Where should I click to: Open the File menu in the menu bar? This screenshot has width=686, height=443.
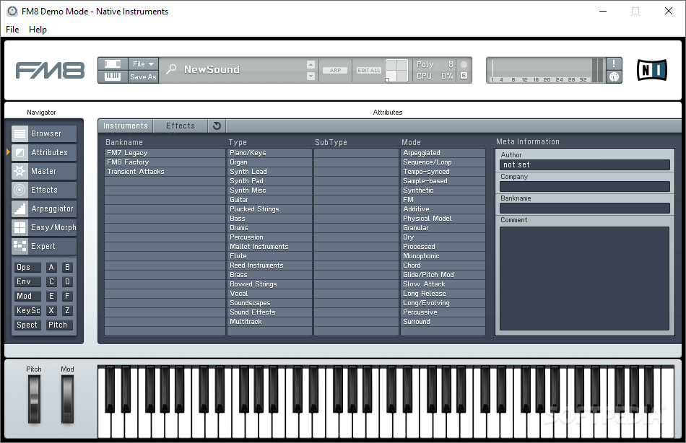(12, 30)
